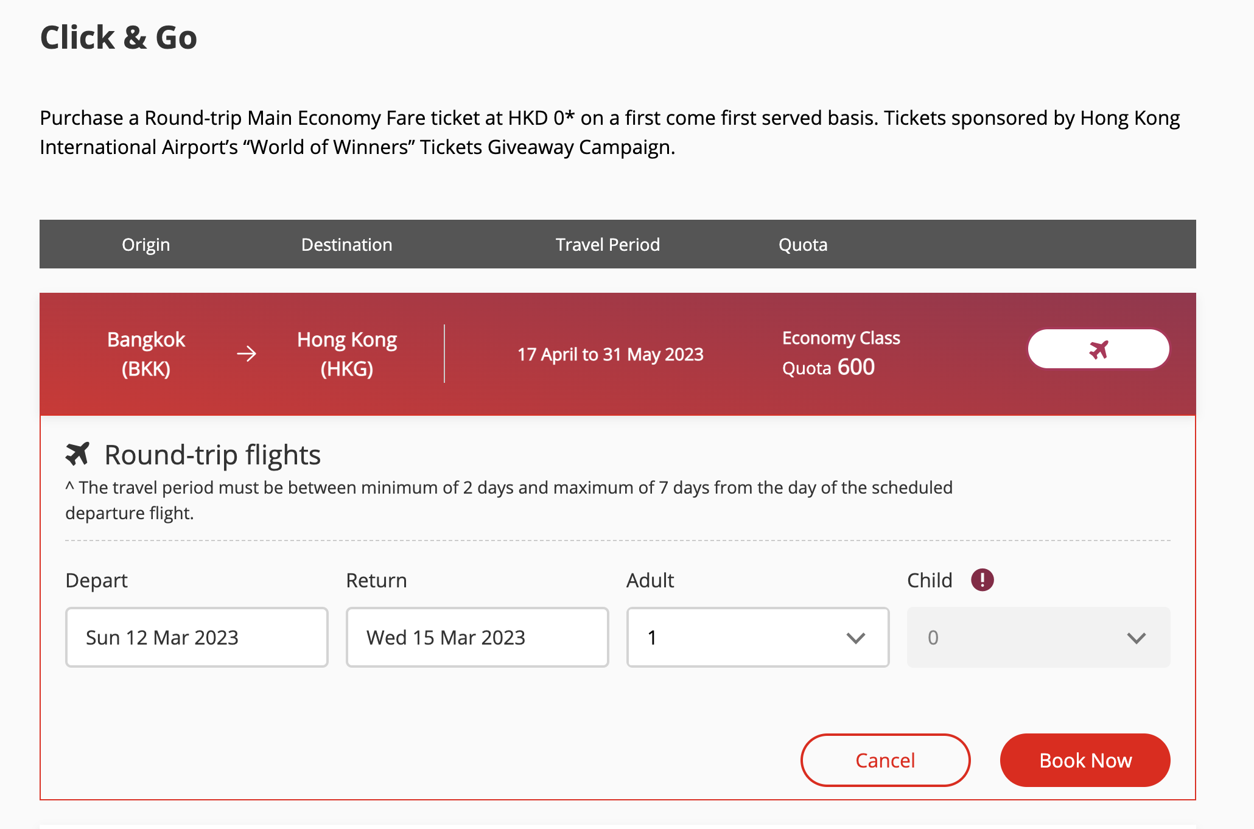
Task: Click the Quota column header
Action: pos(803,245)
